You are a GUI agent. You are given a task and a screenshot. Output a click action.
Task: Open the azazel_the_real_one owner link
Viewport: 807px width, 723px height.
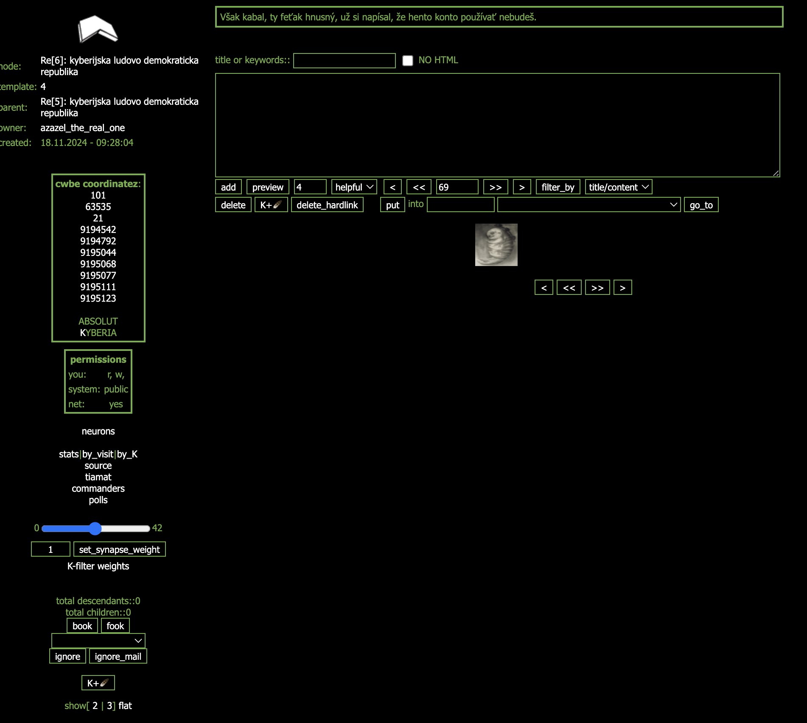pos(83,128)
